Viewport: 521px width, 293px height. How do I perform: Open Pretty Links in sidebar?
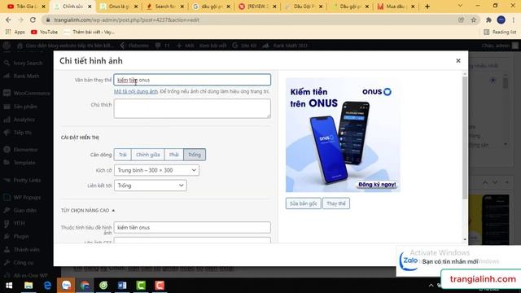[x=27, y=180]
